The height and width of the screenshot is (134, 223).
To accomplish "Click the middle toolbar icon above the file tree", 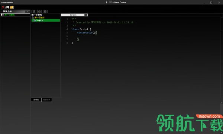I will click(x=39, y=12).
